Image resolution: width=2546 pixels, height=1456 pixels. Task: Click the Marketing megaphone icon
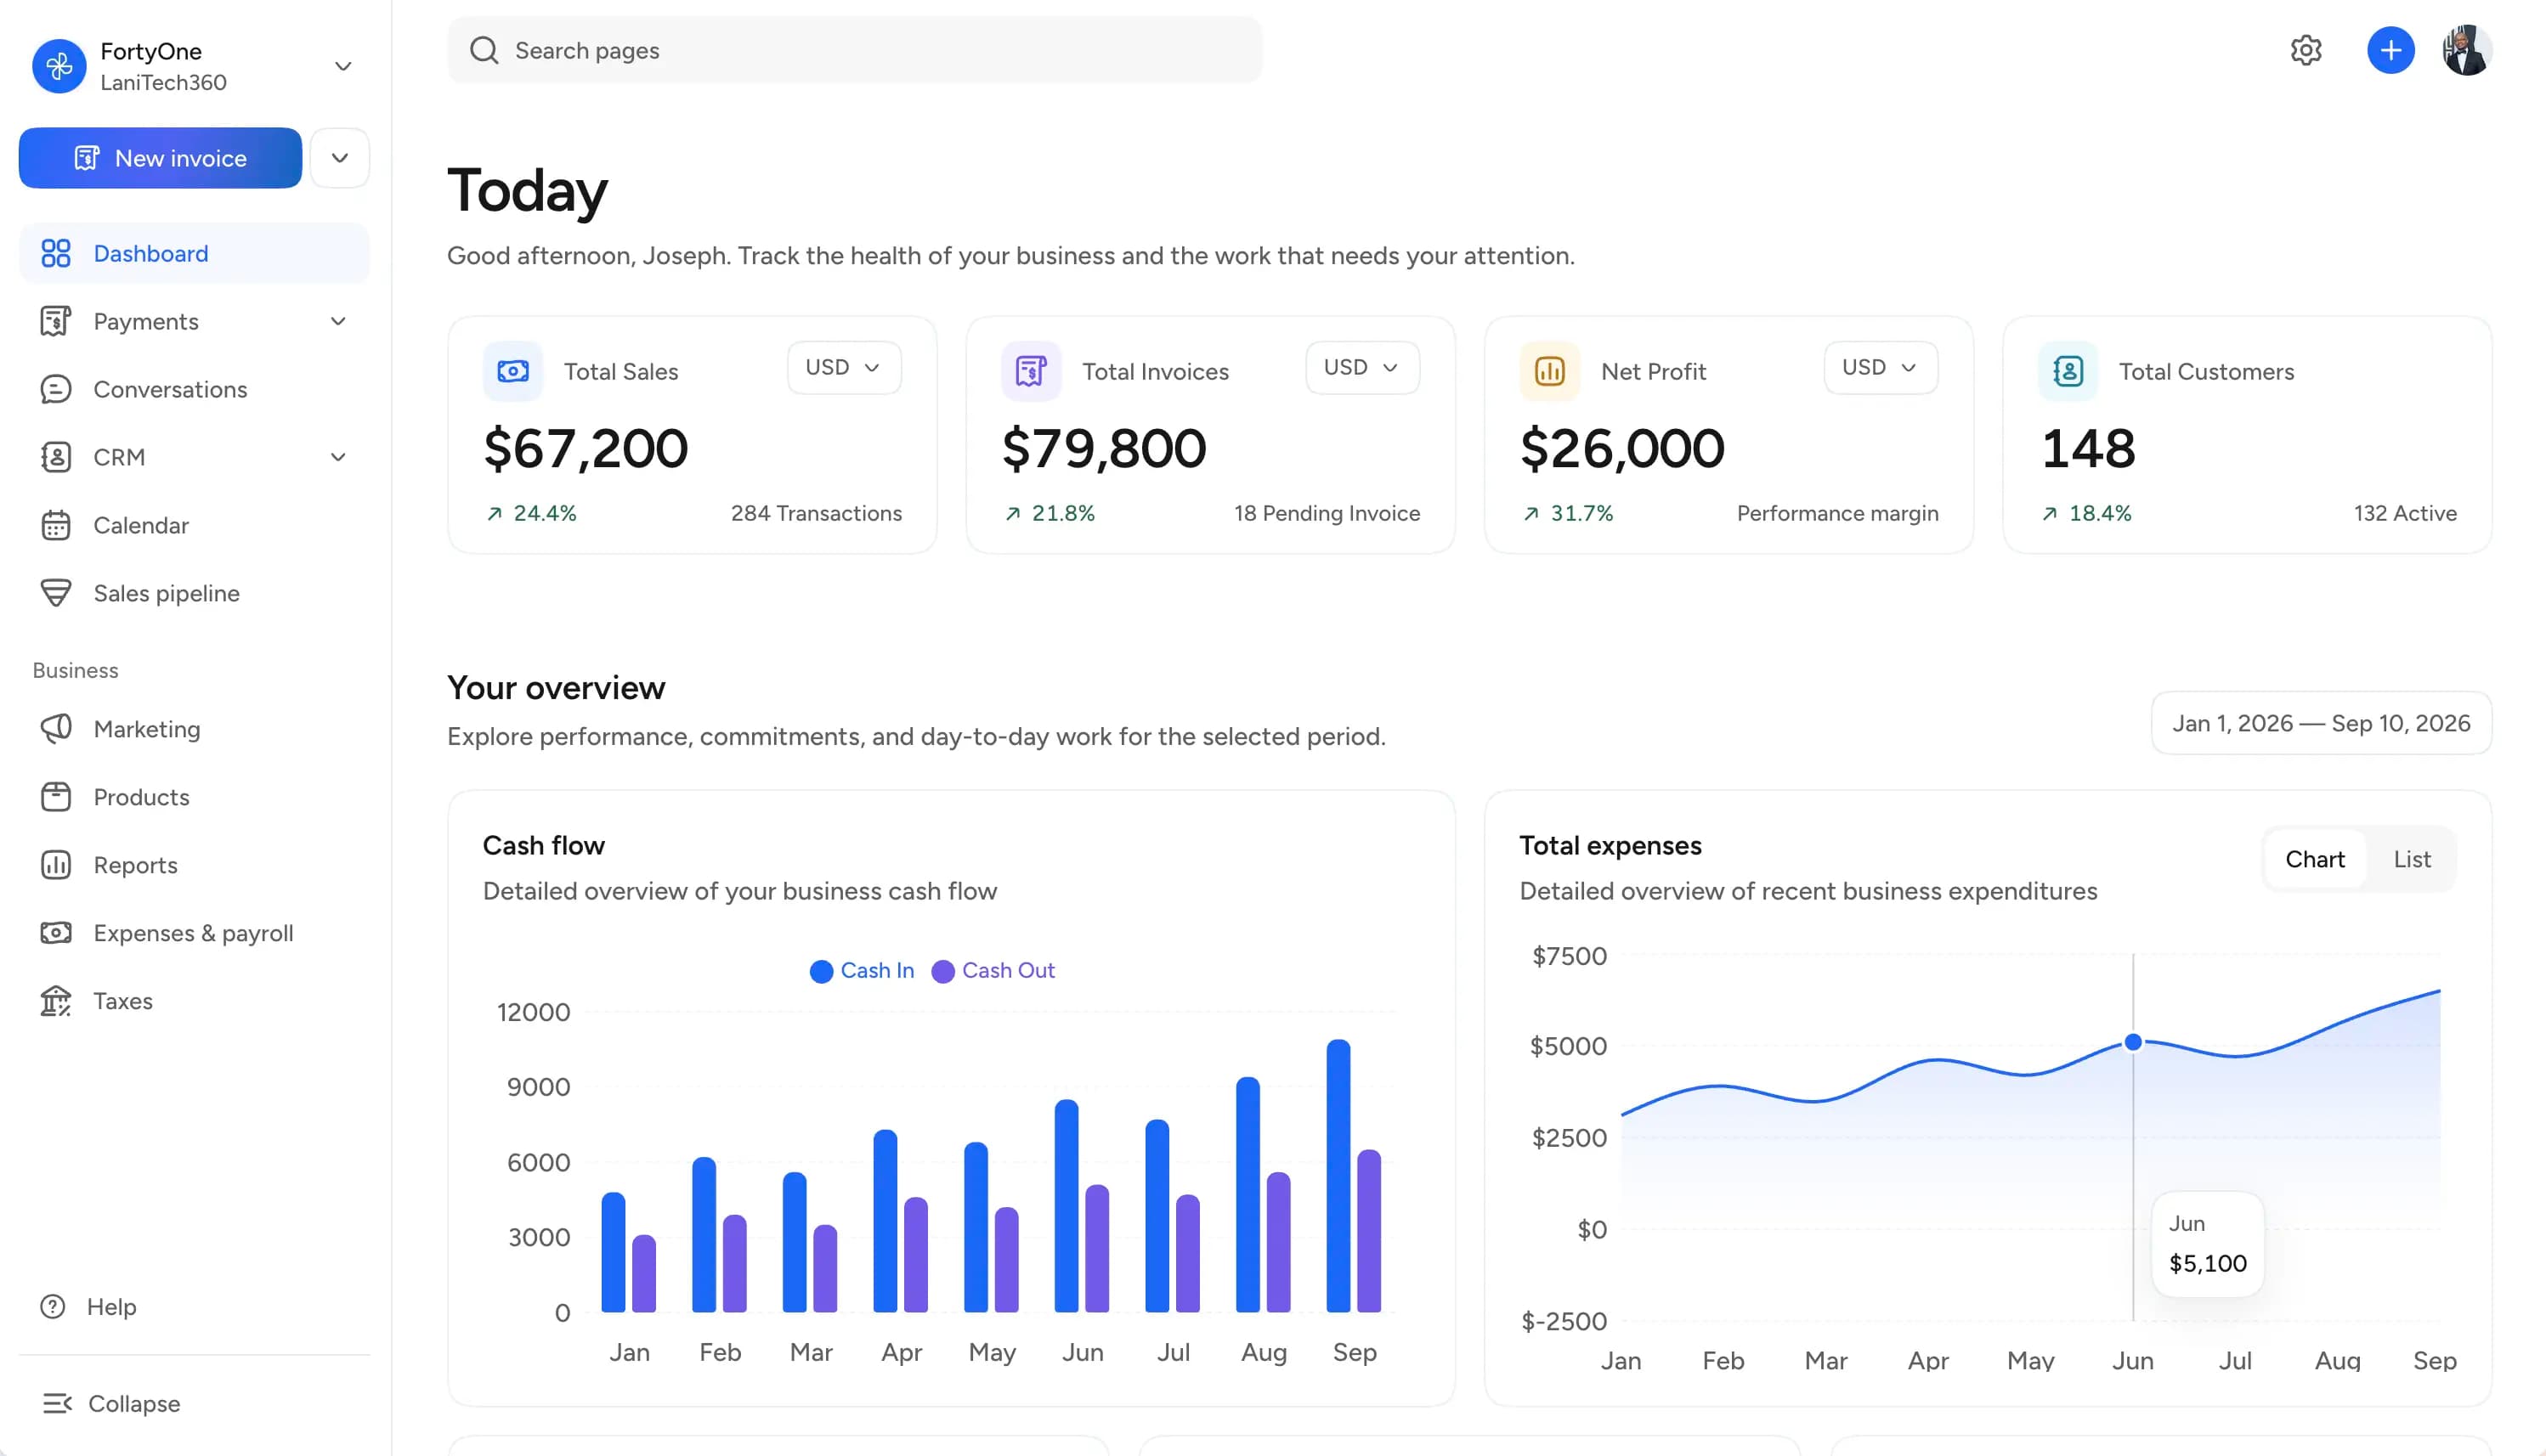pos(56,729)
